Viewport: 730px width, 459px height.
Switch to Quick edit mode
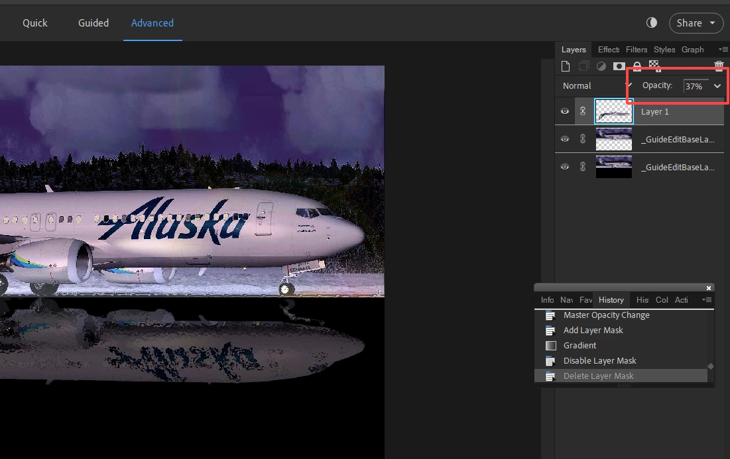35,23
